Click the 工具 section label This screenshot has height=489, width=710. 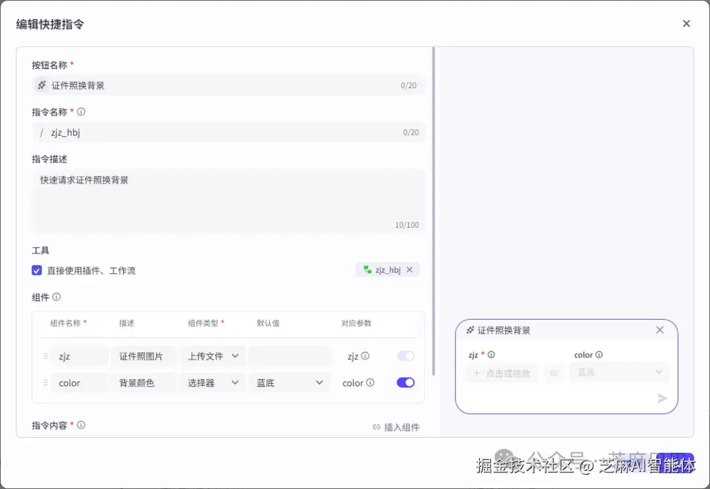[40, 250]
